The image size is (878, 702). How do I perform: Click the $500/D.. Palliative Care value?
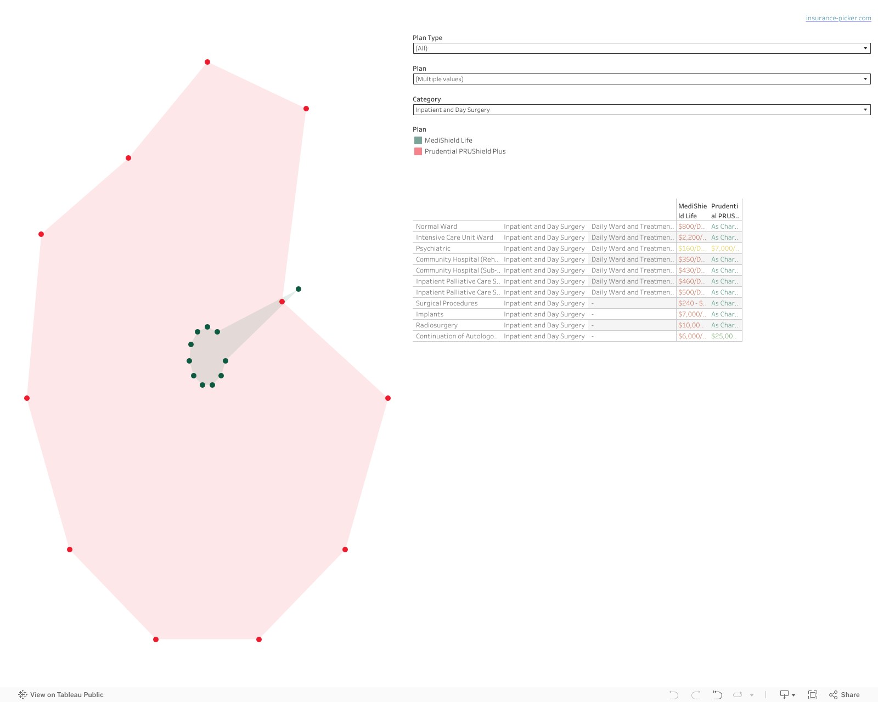[x=691, y=292]
